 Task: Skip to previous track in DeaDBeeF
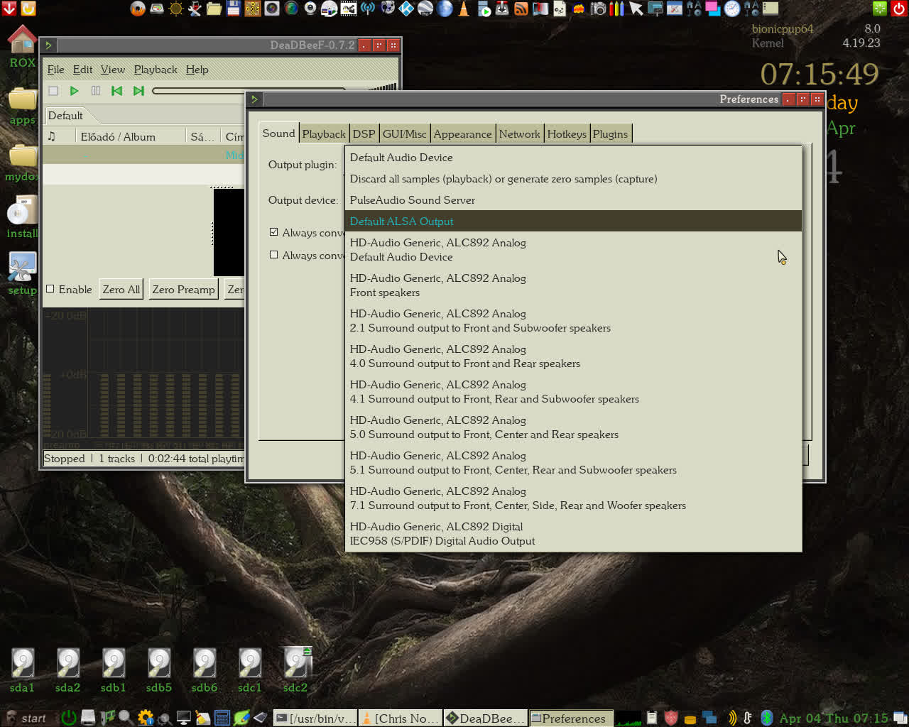(x=117, y=91)
